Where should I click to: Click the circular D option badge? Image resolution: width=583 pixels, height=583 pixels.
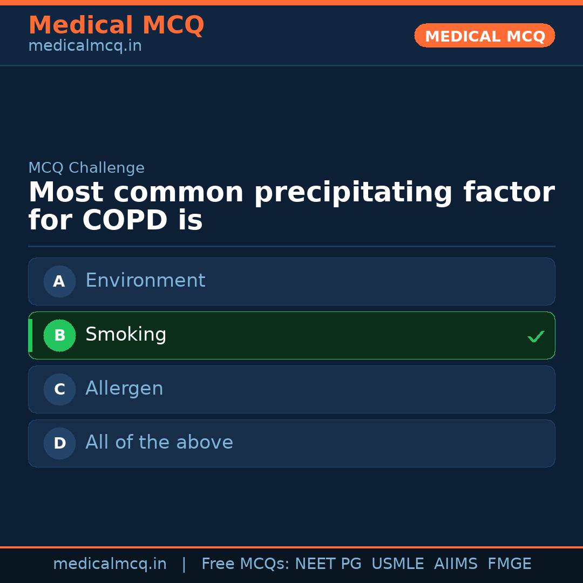[59, 443]
